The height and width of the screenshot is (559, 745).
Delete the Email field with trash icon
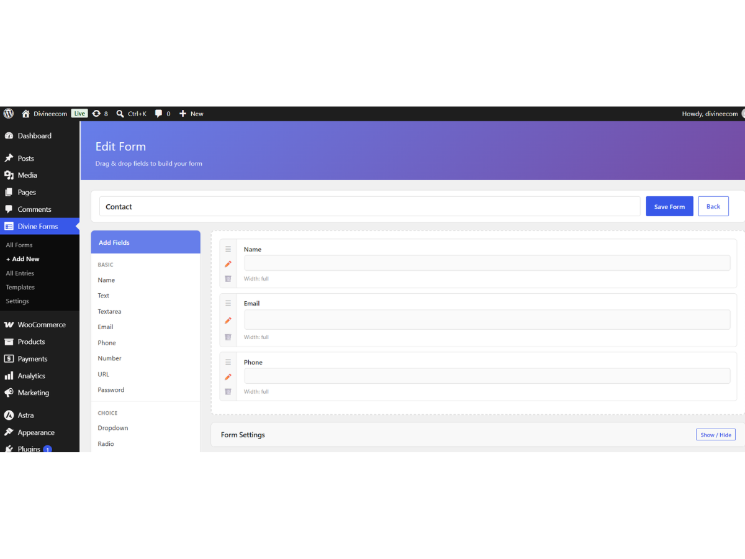click(228, 337)
